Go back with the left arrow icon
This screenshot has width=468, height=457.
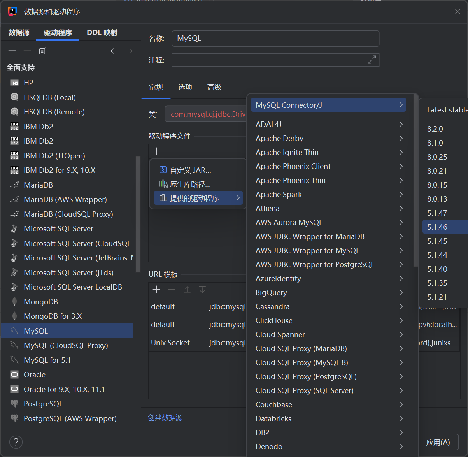(114, 51)
